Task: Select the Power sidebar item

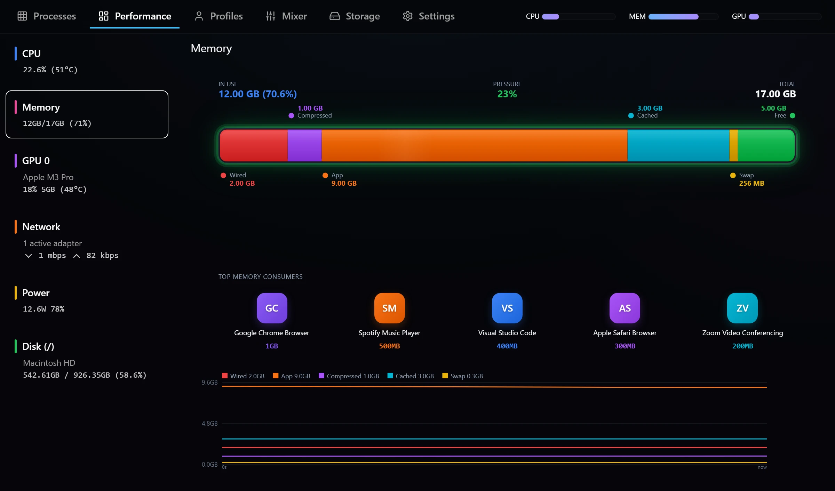Action: coord(87,300)
